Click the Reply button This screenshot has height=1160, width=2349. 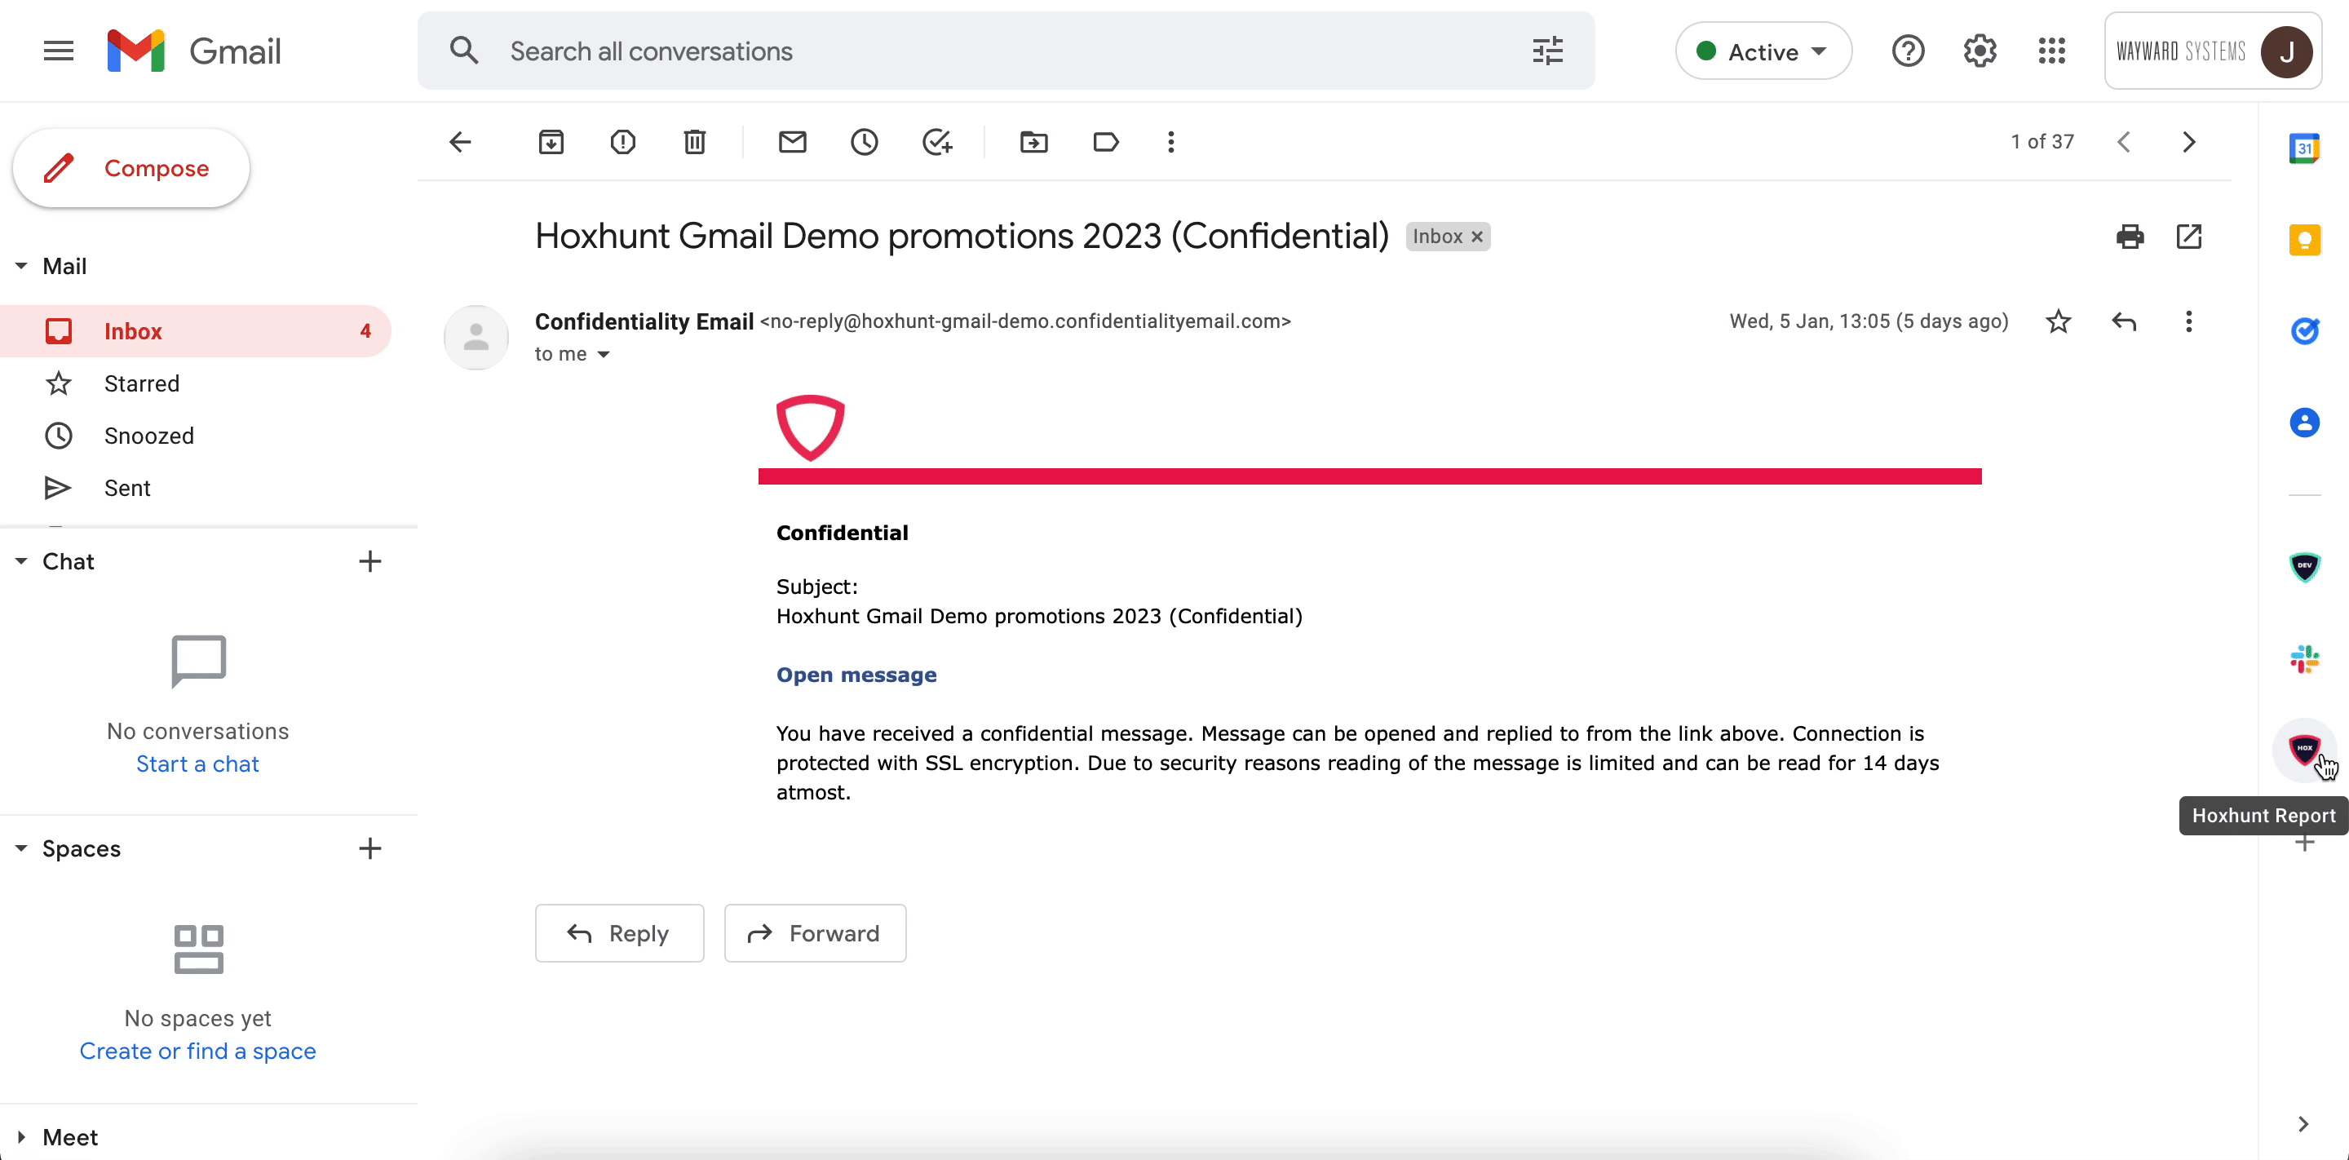pyautogui.click(x=619, y=933)
